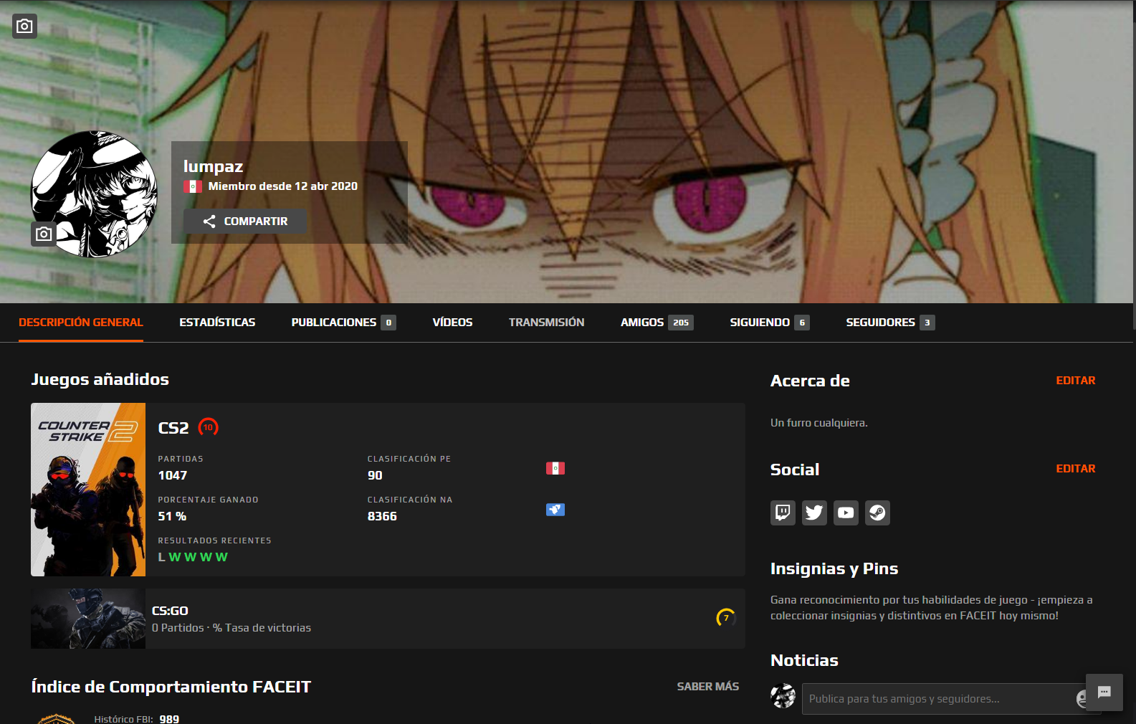Click the CS:GO level 7 skill badge
Image resolution: width=1136 pixels, height=724 pixels.
(x=726, y=617)
